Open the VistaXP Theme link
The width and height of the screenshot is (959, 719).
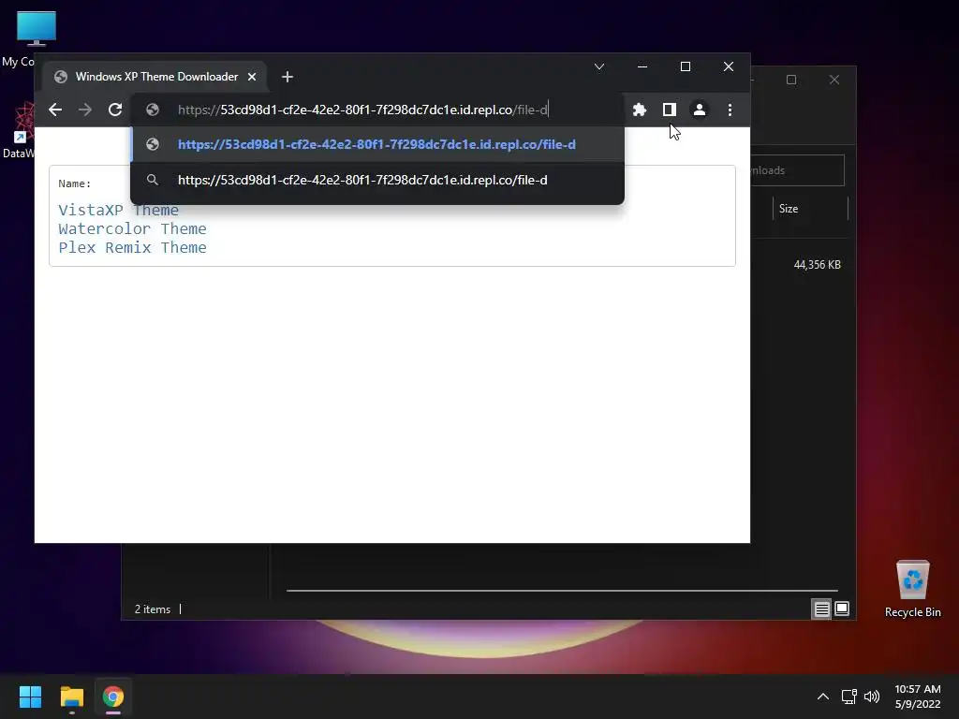[118, 211]
